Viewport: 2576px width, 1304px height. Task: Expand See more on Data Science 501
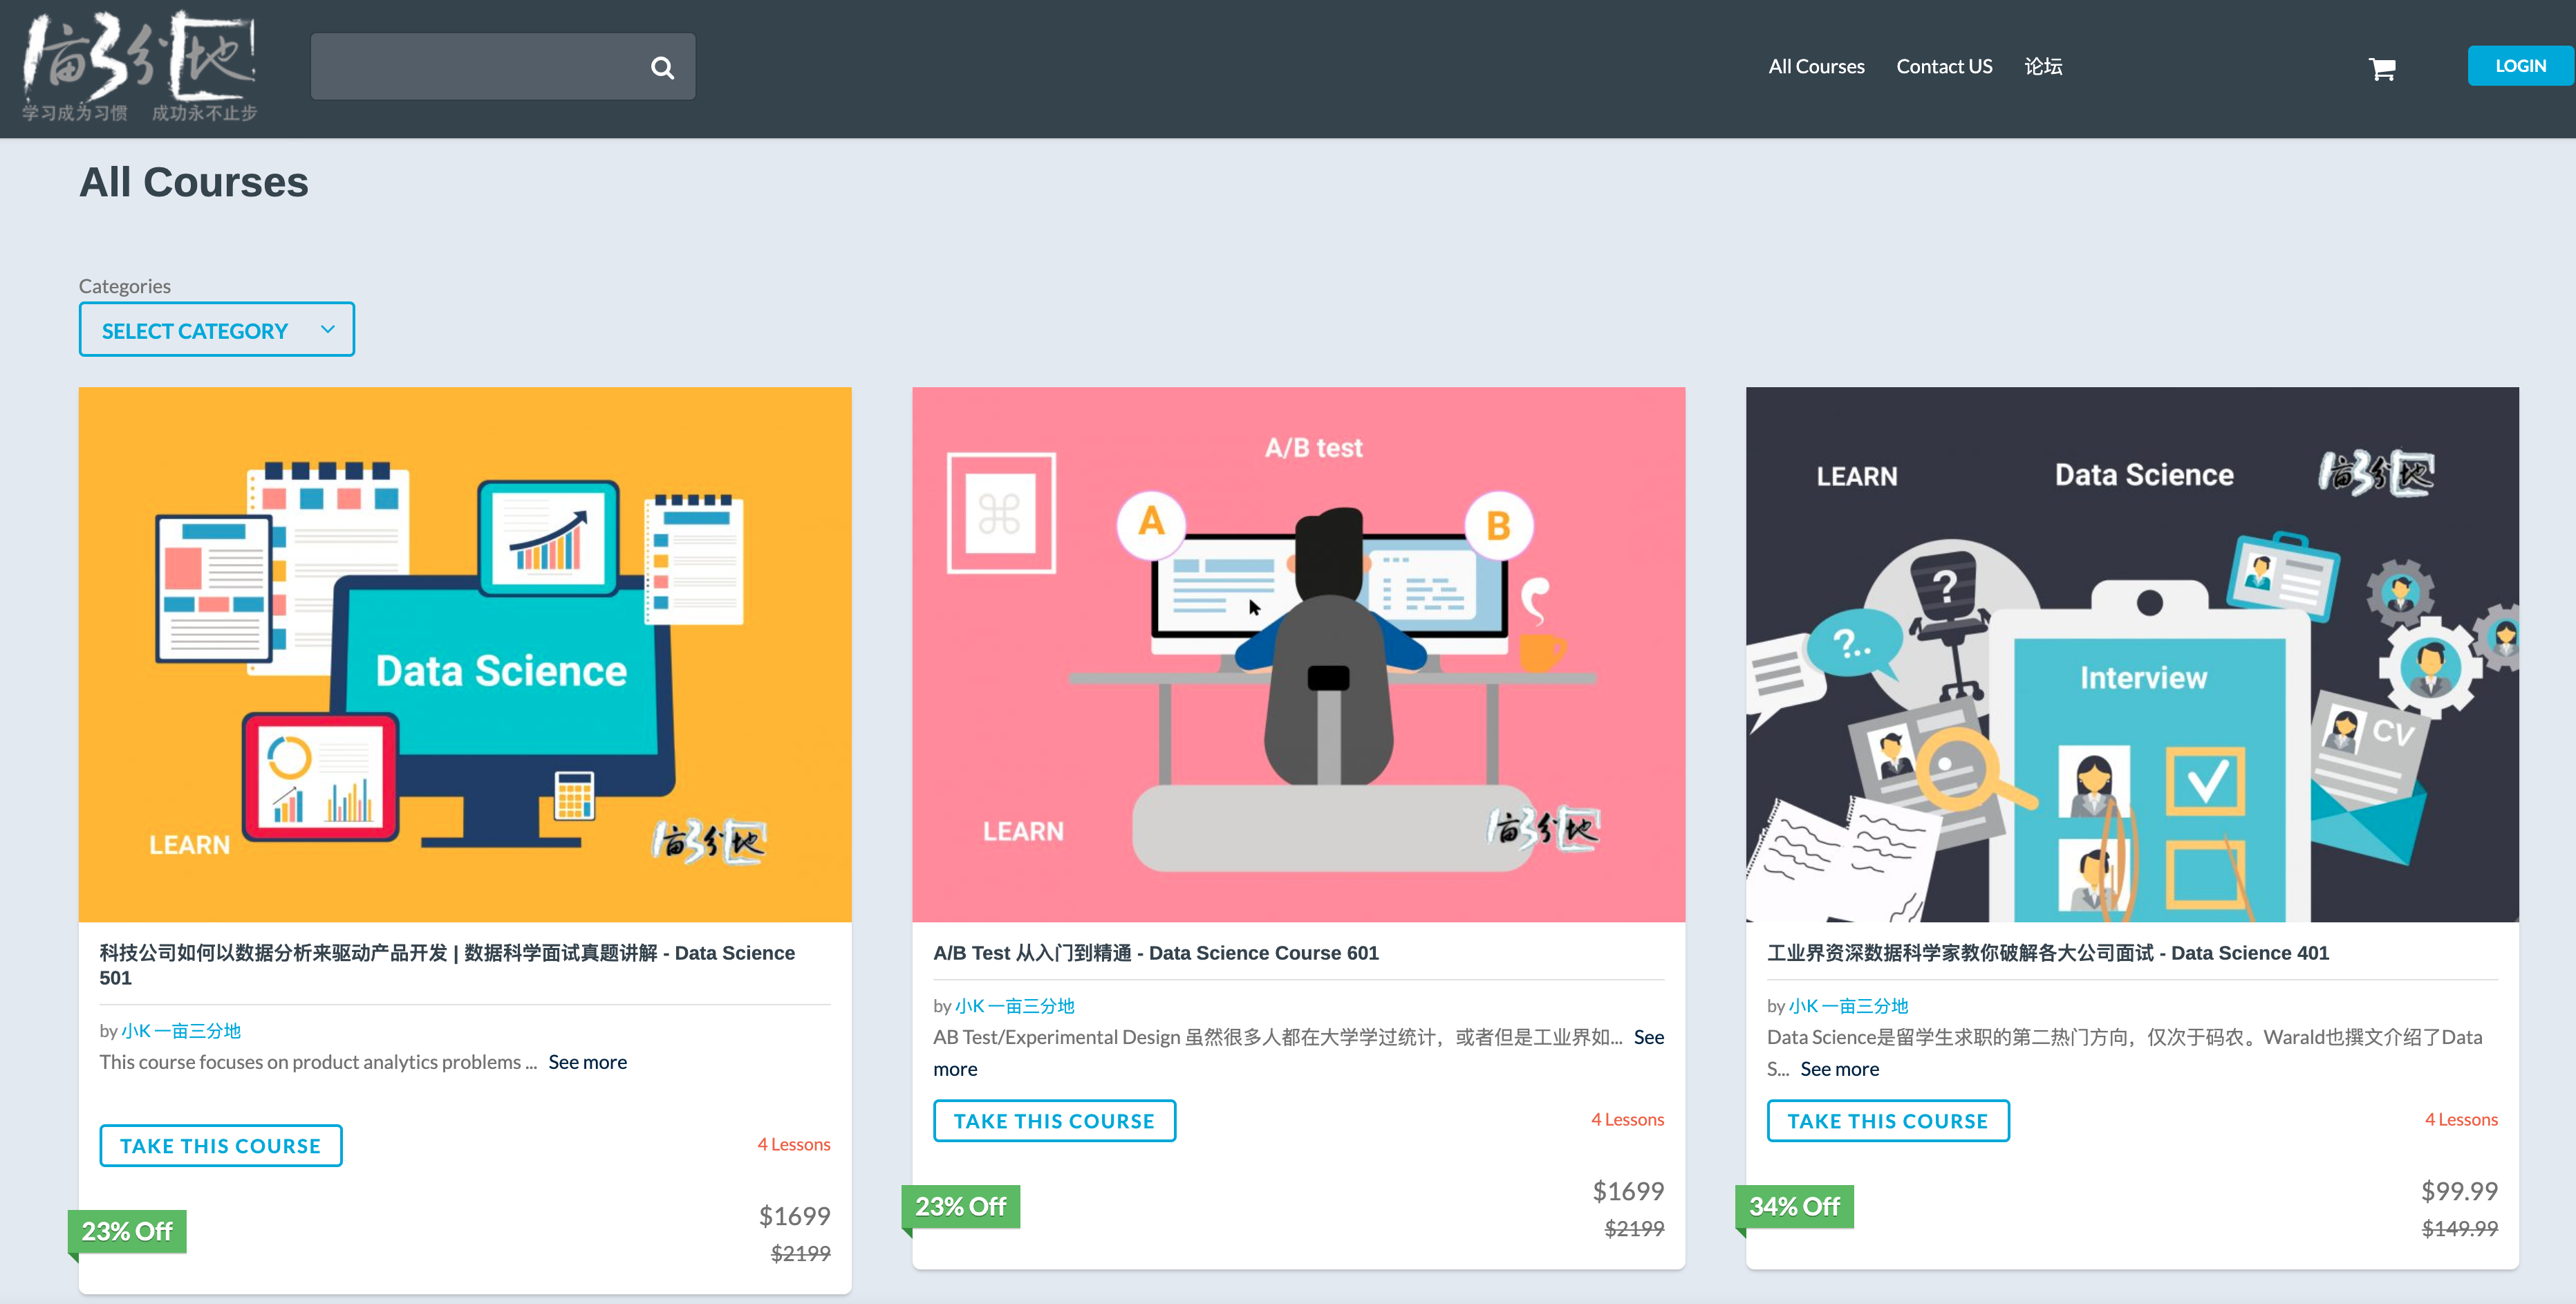(x=587, y=1062)
